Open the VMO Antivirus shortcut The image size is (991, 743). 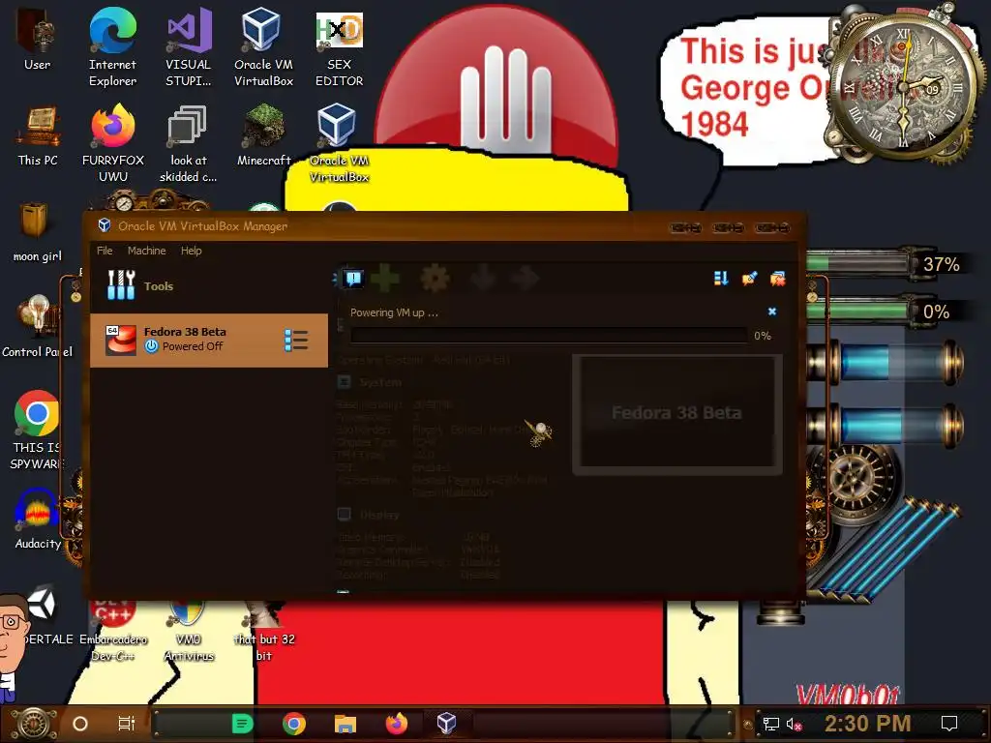pos(189,629)
